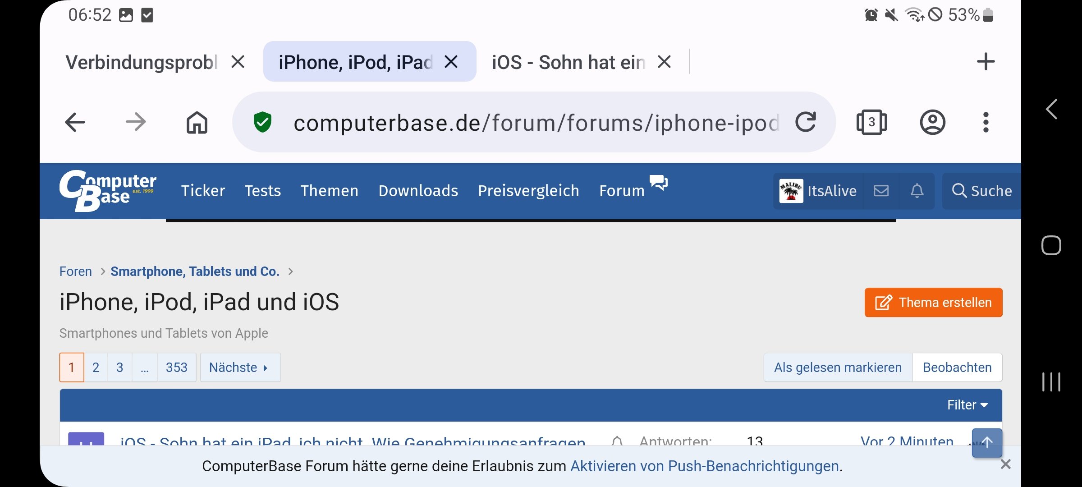Open forum inbox envelope icon
This screenshot has width=1082, height=487.
point(881,191)
